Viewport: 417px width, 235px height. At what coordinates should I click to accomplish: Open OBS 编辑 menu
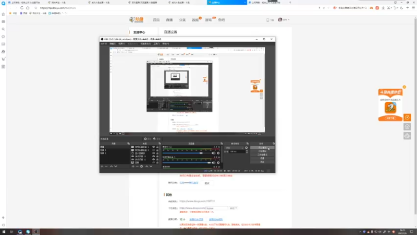[113, 44]
